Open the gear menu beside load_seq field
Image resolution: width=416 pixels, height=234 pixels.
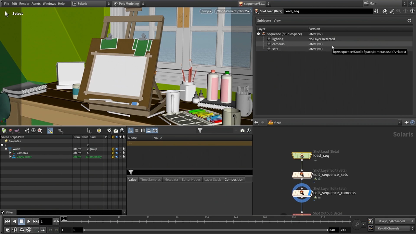384,11
